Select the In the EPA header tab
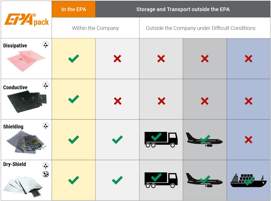 pos(74,9)
